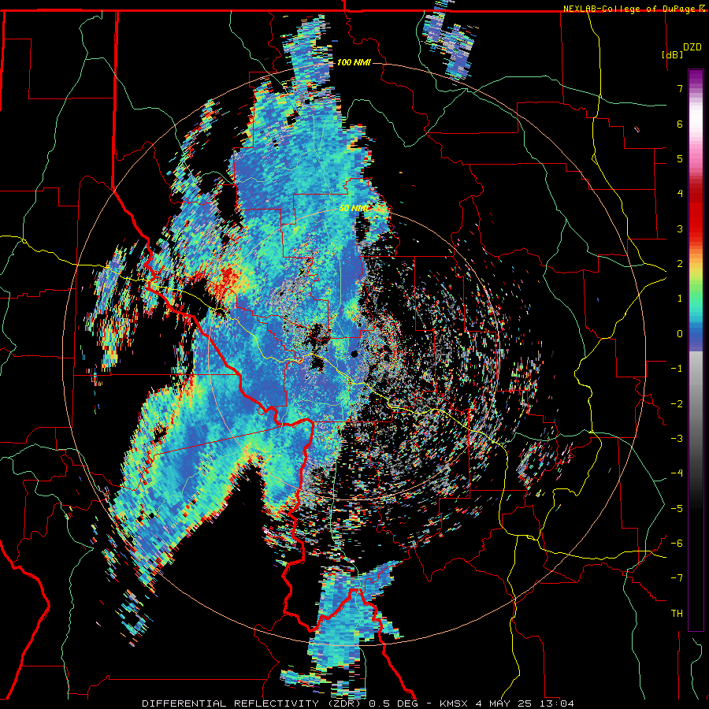The height and width of the screenshot is (709, 709).
Task: Click the 3 value on the scale
Action: tap(680, 228)
